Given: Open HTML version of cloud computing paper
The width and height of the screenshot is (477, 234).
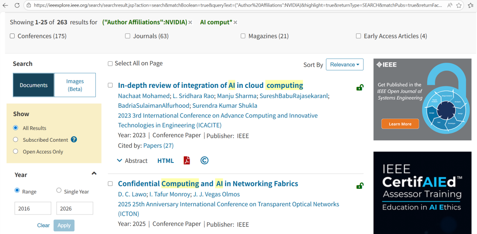Looking at the screenshot, I should tap(166, 161).
